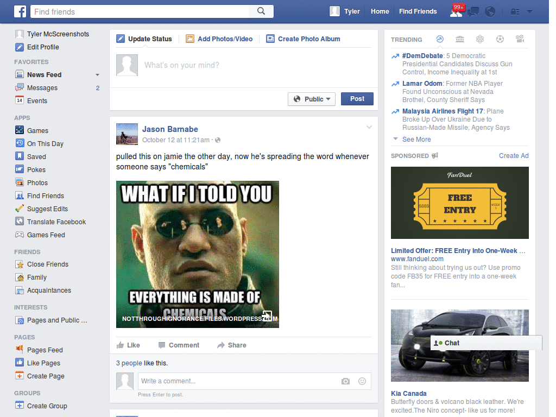Open Tyler profile in top bar
Image resolution: width=556 pixels, height=417 pixels.
point(345,11)
